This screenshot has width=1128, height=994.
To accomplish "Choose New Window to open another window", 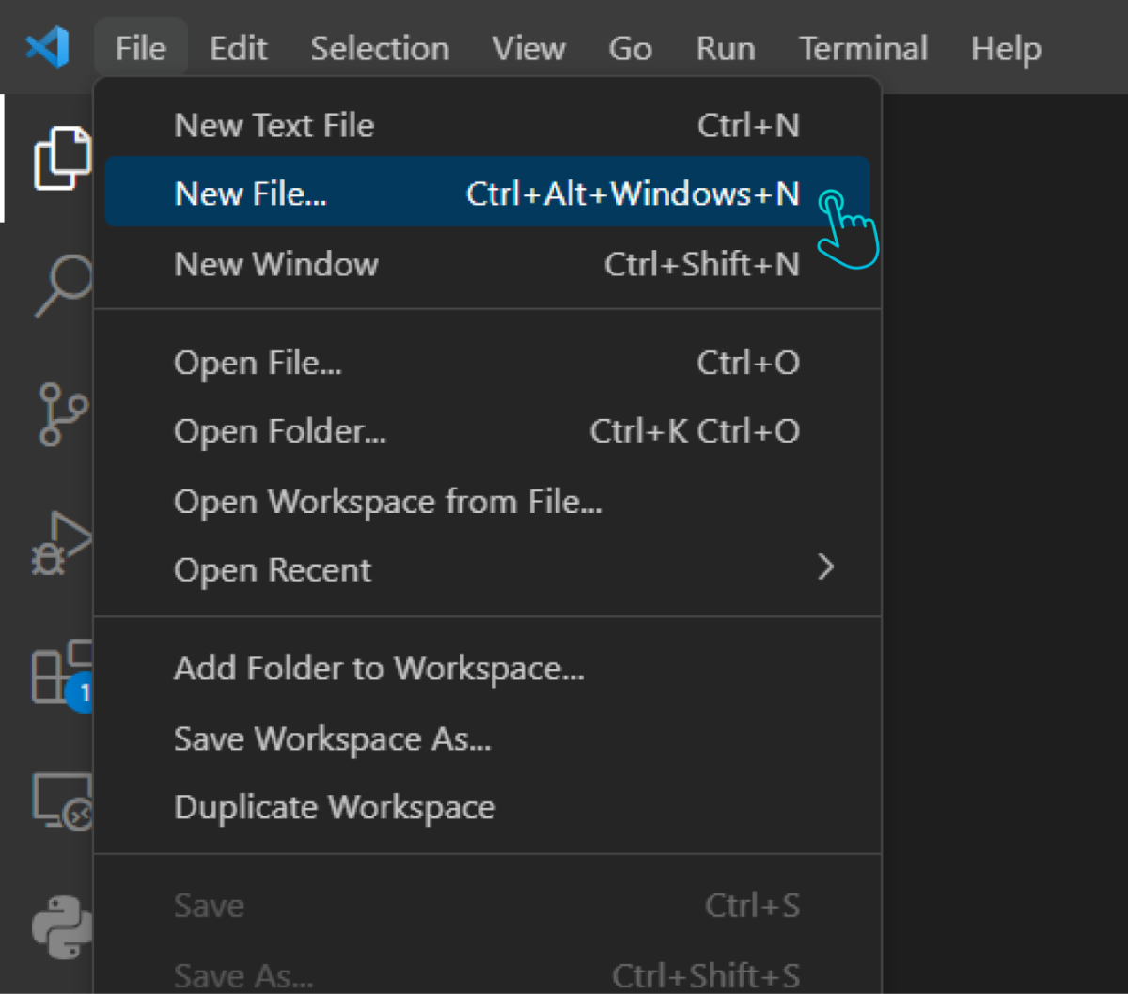I will tap(276, 264).
